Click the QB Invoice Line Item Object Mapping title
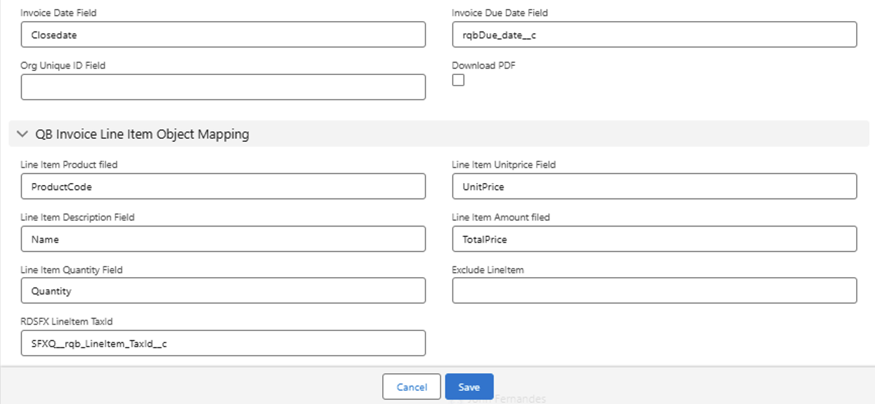This screenshot has height=404, width=875. [142, 134]
